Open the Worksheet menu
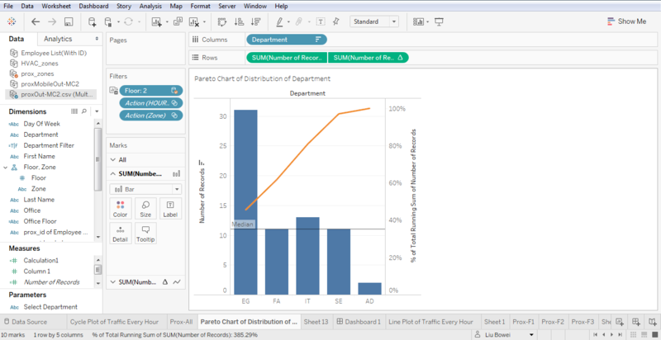The width and height of the screenshot is (661, 340). (x=56, y=7)
